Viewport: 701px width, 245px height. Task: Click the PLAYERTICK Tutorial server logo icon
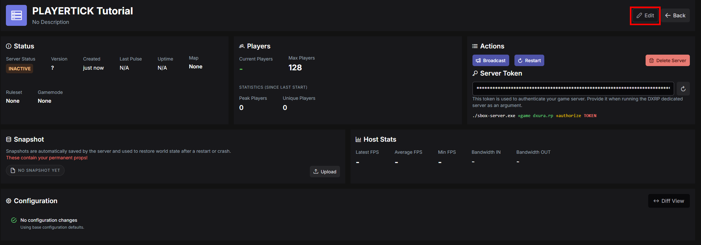tap(16, 15)
